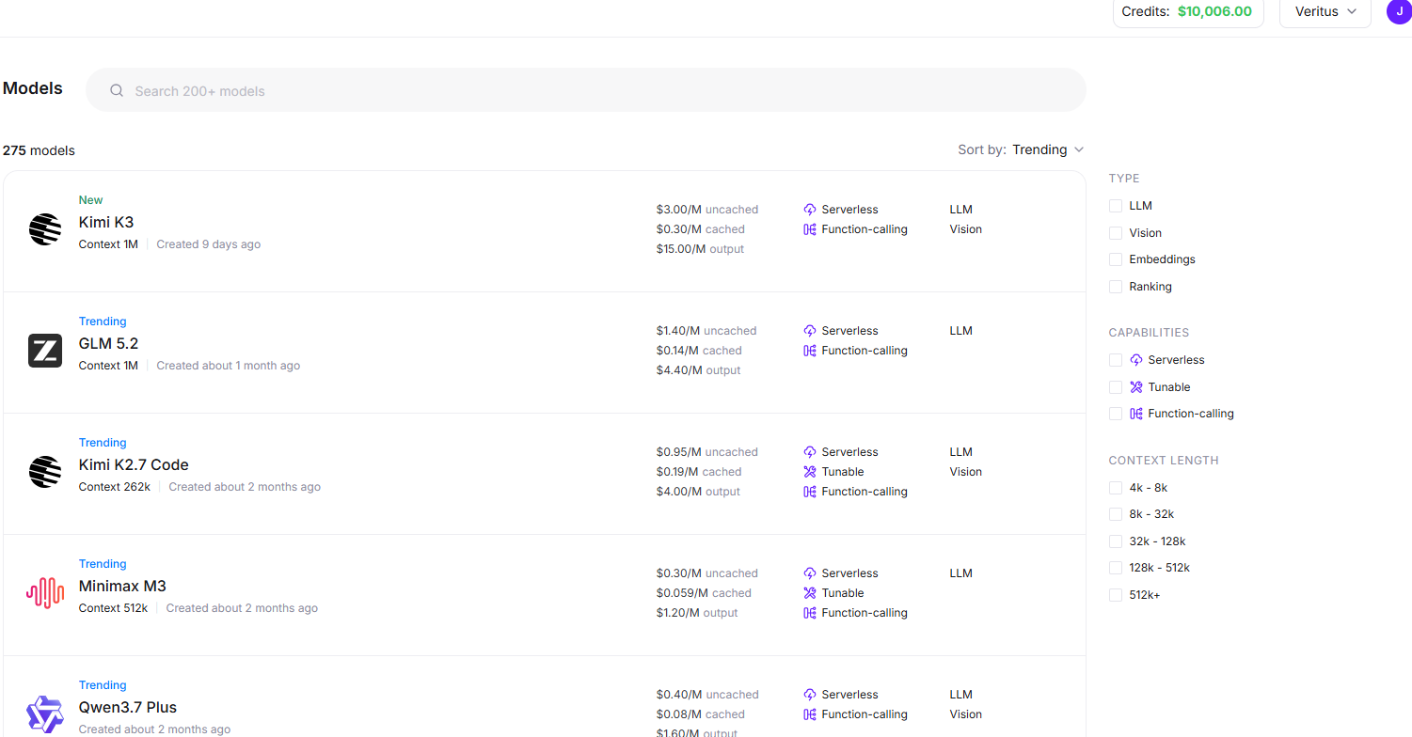Click the $1.20/M output price
This screenshot has height=737, width=1412.
697,613
